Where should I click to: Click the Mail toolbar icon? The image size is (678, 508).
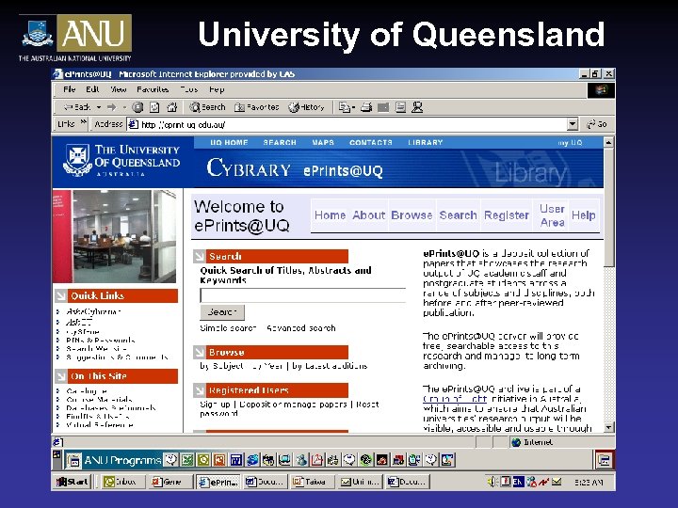(x=345, y=107)
